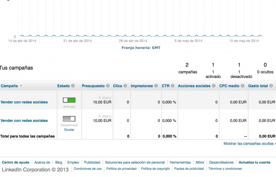The height and width of the screenshot is (177, 276).
Task: Open help icon next to CPC medio
Action: tap(243, 86)
